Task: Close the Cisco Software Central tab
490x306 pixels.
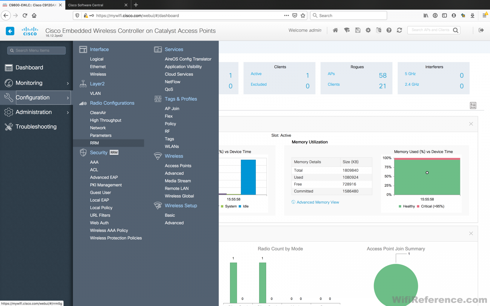Action: tap(126, 5)
